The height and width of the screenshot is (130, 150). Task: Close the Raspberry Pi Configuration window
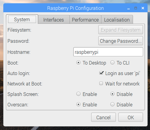[143, 8]
